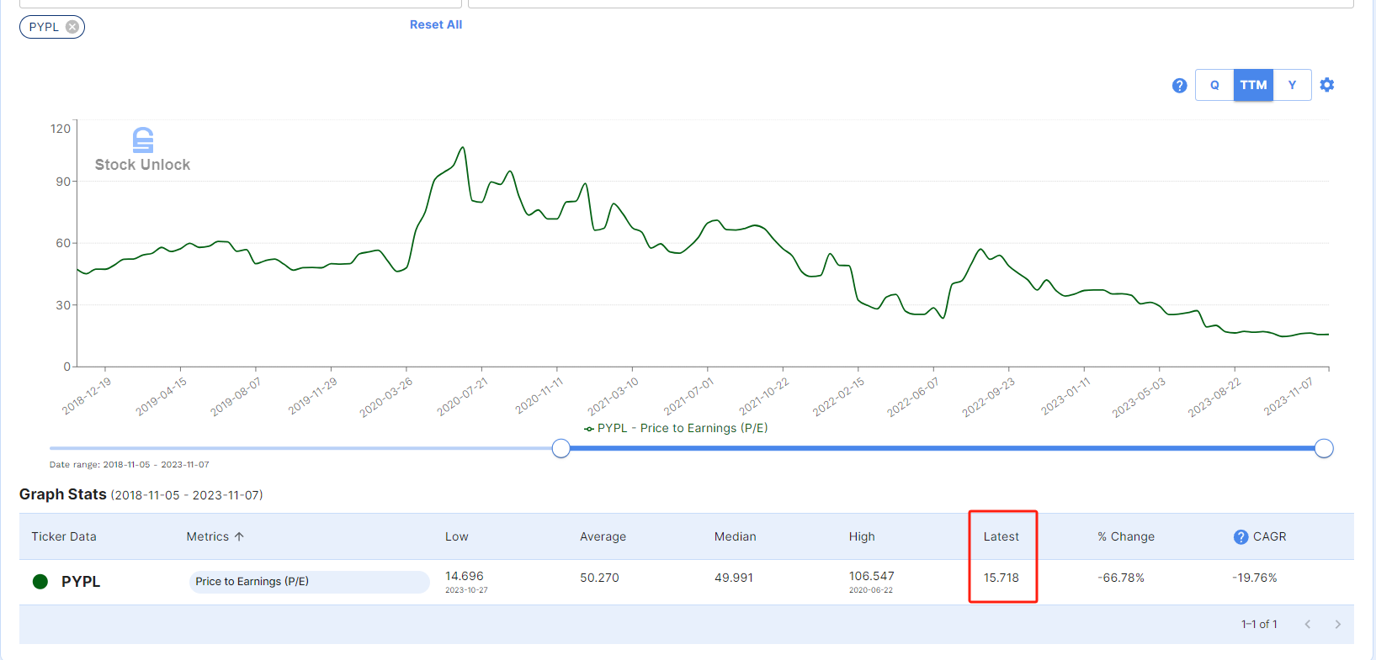Click the Average value 50.270
Viewport: 1376px width, 660px height.
click(x=599, y=578)
